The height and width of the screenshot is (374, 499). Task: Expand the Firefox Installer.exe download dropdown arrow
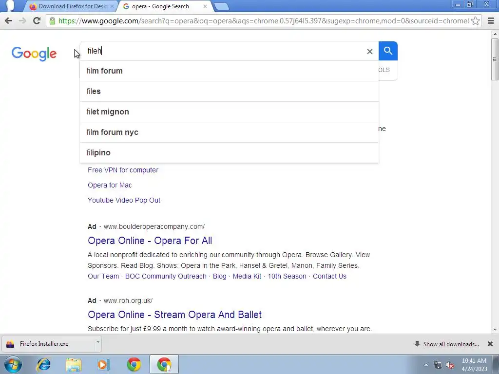[x=98, y=342]
